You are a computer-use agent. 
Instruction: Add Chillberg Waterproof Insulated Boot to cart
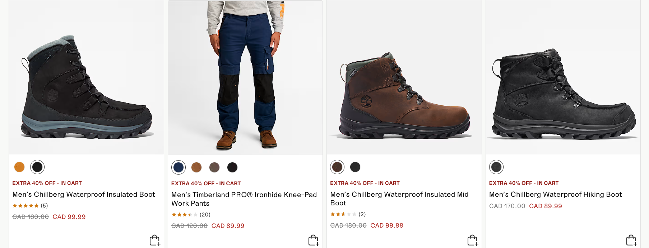tap(154, 240)
